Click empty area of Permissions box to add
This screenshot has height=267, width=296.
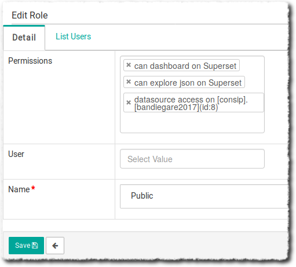(x=192, y=123)
